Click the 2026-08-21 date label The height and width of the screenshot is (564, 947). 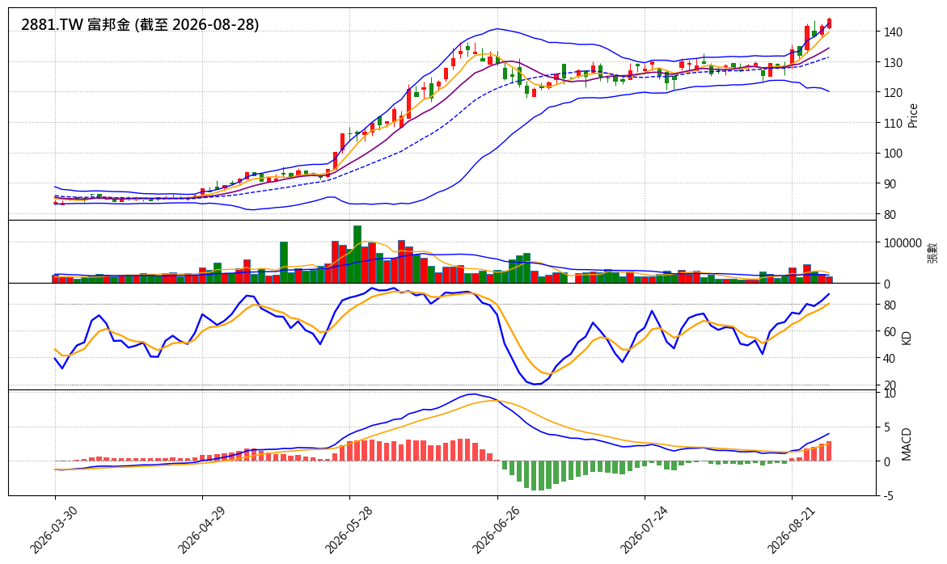[x=791, y=529]
